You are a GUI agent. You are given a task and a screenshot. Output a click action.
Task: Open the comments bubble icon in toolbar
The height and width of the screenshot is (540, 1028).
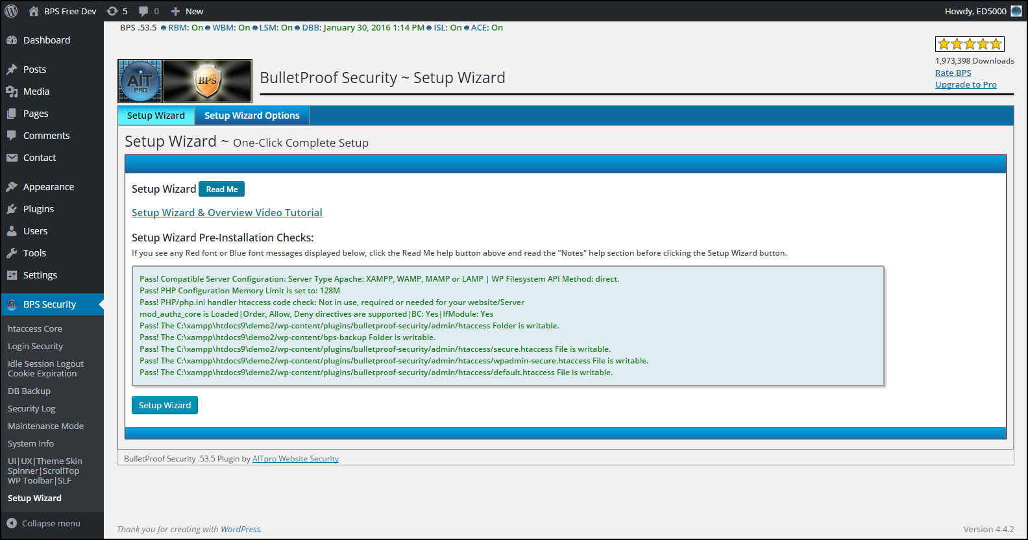tap(143, 11)
